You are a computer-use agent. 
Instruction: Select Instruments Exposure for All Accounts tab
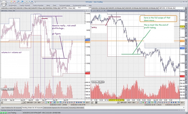click(x=56, y=108)
